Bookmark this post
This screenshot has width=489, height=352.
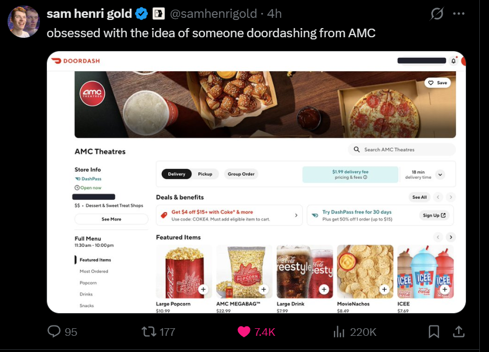pyautogui.click(x=434, y=331)
